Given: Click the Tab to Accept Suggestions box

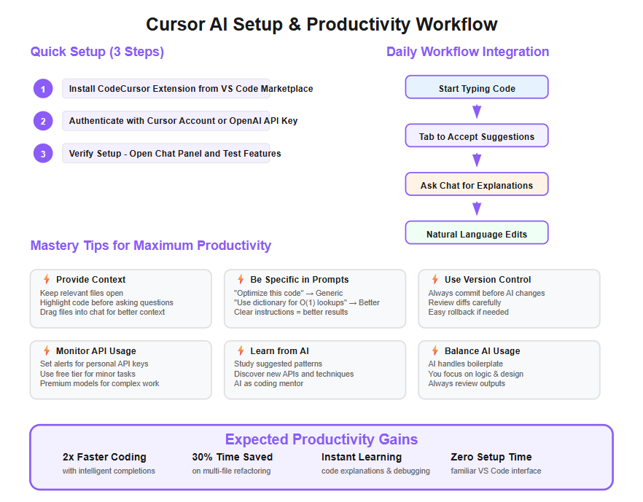Looking at the screenshot, I should (477, 136).
